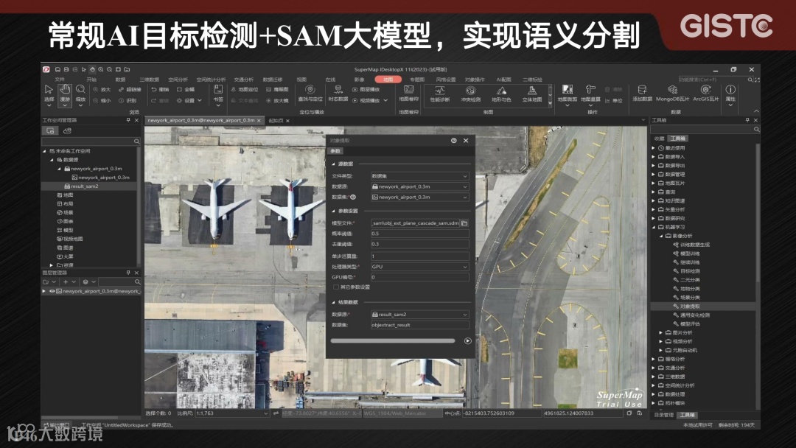Click the 识别 identify ribbon item
This screenshot has width=796, height=448.
pyautogui.click(x=128, y=100)
